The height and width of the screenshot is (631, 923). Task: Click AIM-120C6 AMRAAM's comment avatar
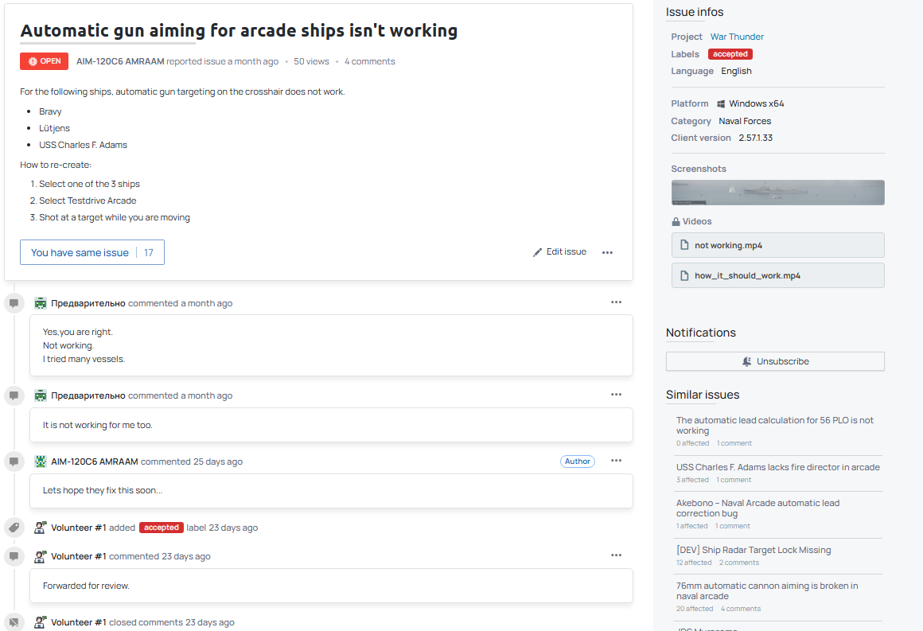(41, 462)
